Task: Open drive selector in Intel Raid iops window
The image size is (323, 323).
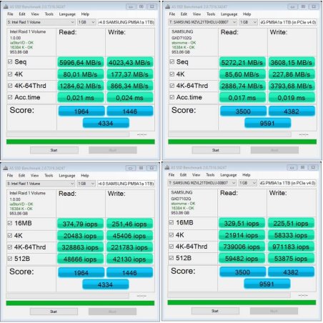Action: click(41, 184)
